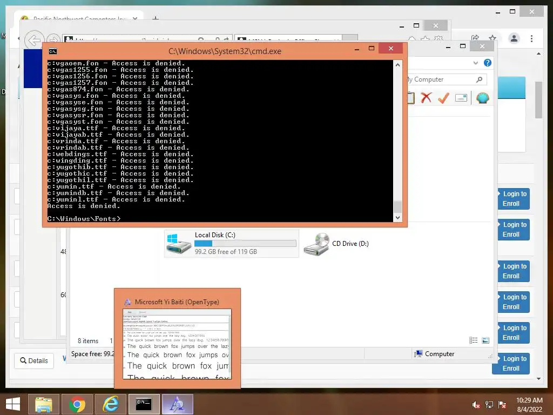553x415 pixels.
Task: Click the 'c:yumin.ttf' line in cmd
Action: pos(114,186)
